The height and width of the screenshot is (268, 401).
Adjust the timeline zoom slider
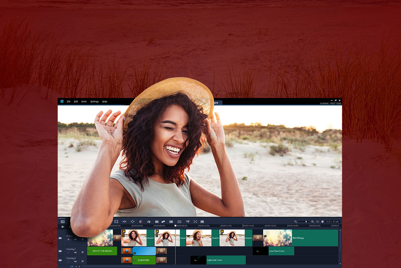[306, 222]
